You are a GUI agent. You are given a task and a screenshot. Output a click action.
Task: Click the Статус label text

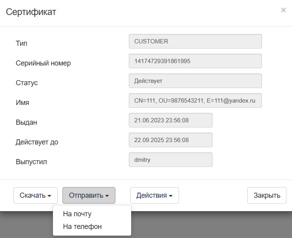tap(27, 83)
